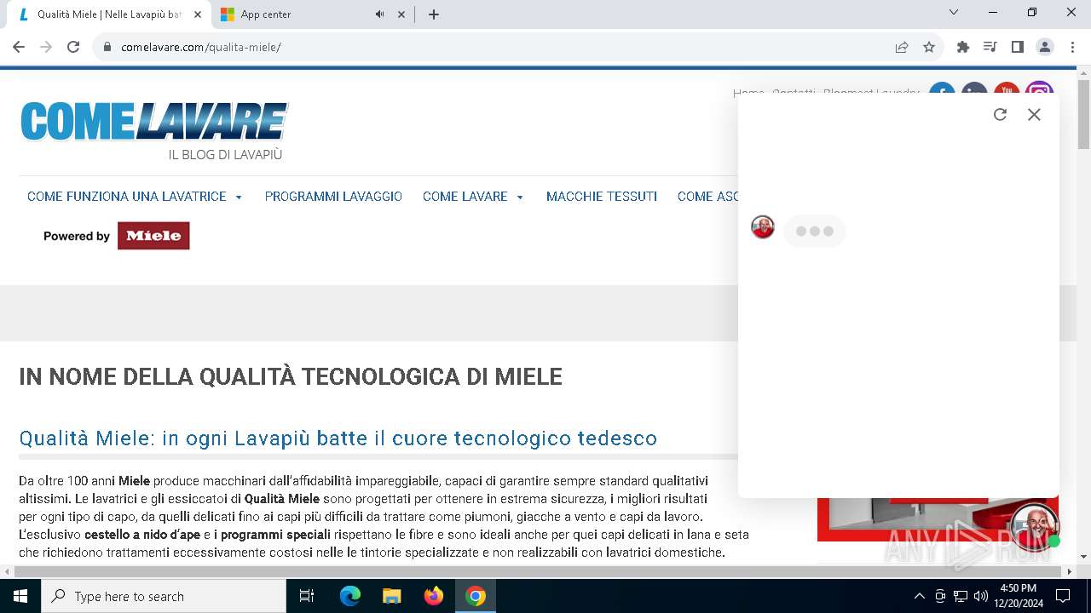Show hidden system tray icons
Image resolution: width=1091 pixels, height=613 pixels.
point(919,596)
